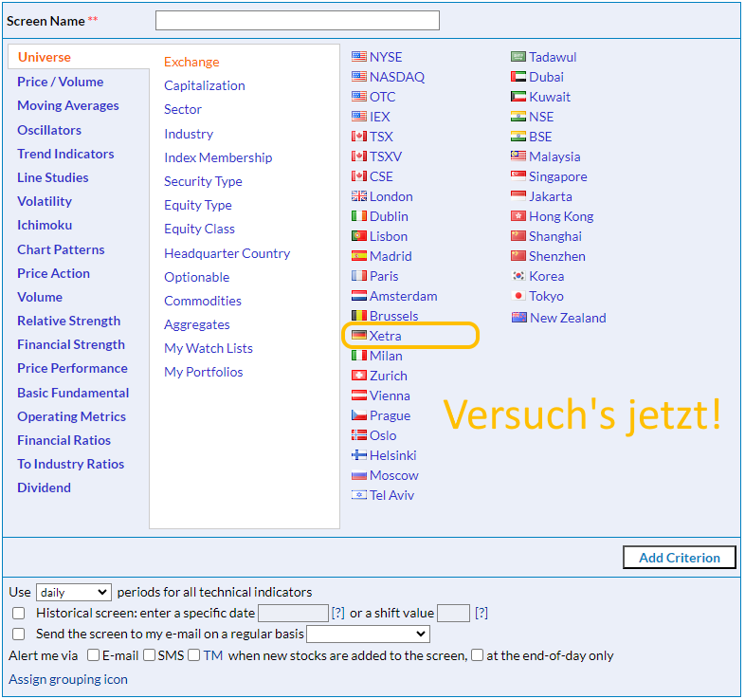Open the Moving Averages category

coord(68,105)
